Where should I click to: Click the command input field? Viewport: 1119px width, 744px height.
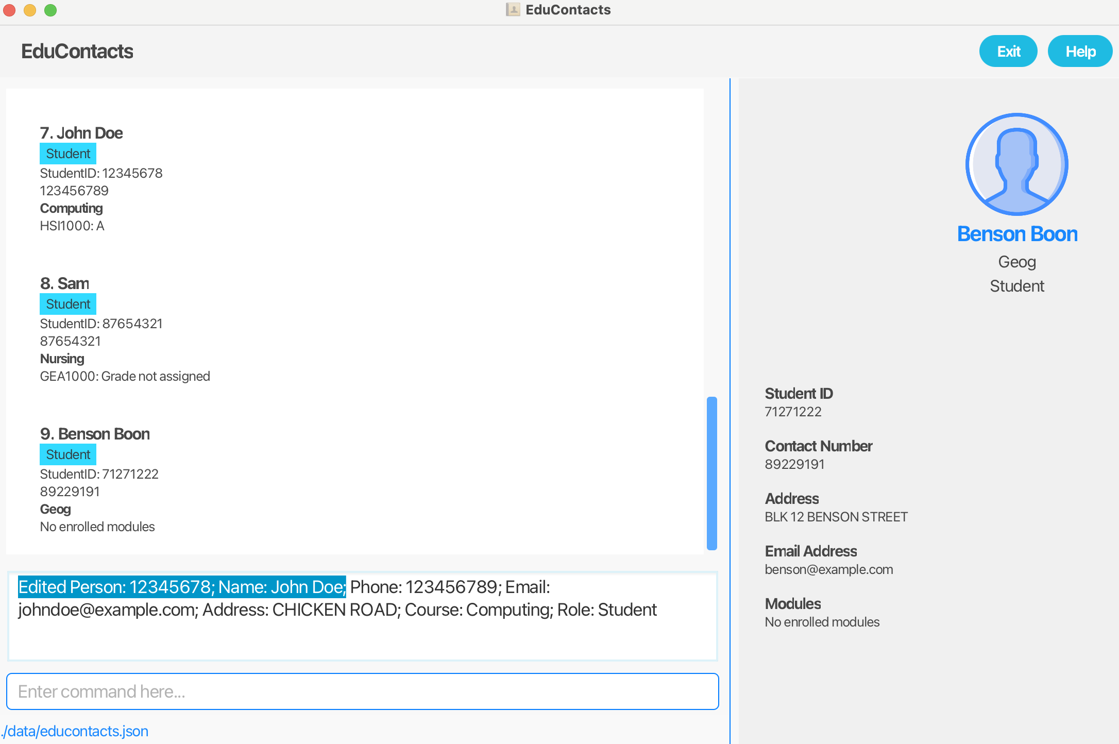(362, 691)
